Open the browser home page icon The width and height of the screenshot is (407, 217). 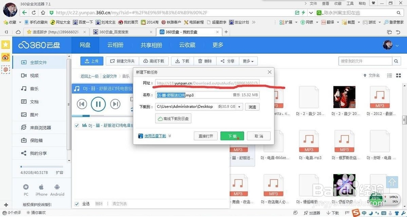coord(43,13)
